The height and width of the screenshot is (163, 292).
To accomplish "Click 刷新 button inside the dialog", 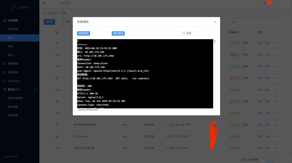I will tap(187, 33).
